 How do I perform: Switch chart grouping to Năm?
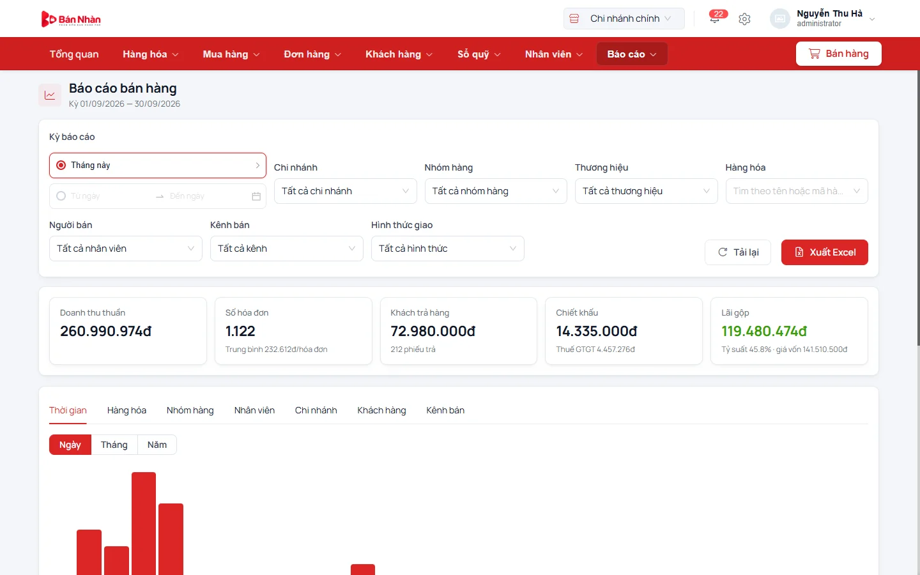click(x=157, y=445)
